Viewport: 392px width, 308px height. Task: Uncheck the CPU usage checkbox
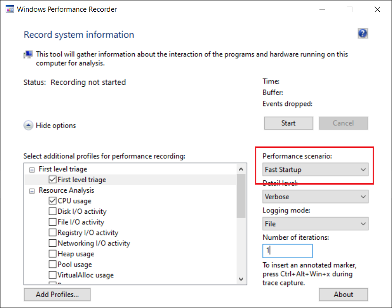(x=52, y=201)
